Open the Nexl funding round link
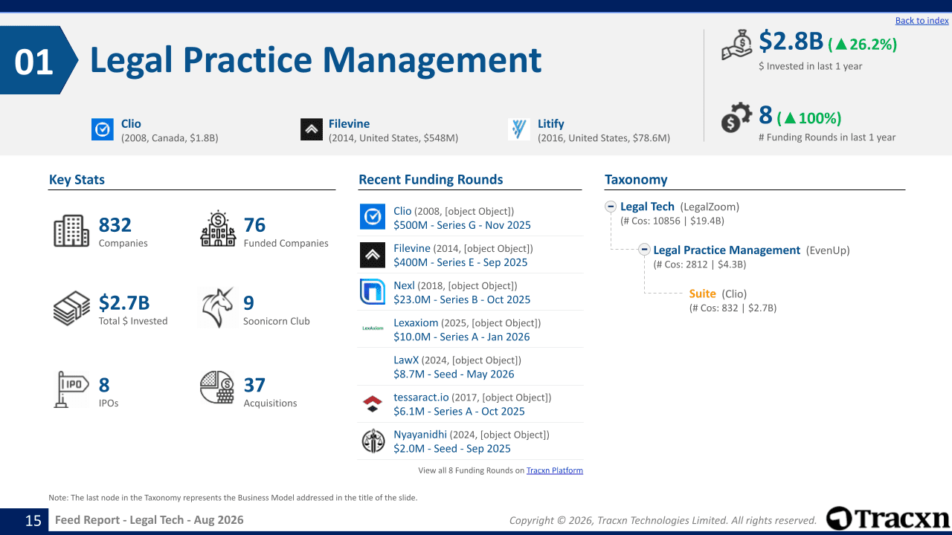The height and width of the screenshot is (535, 952). click(x=404, y=285)
